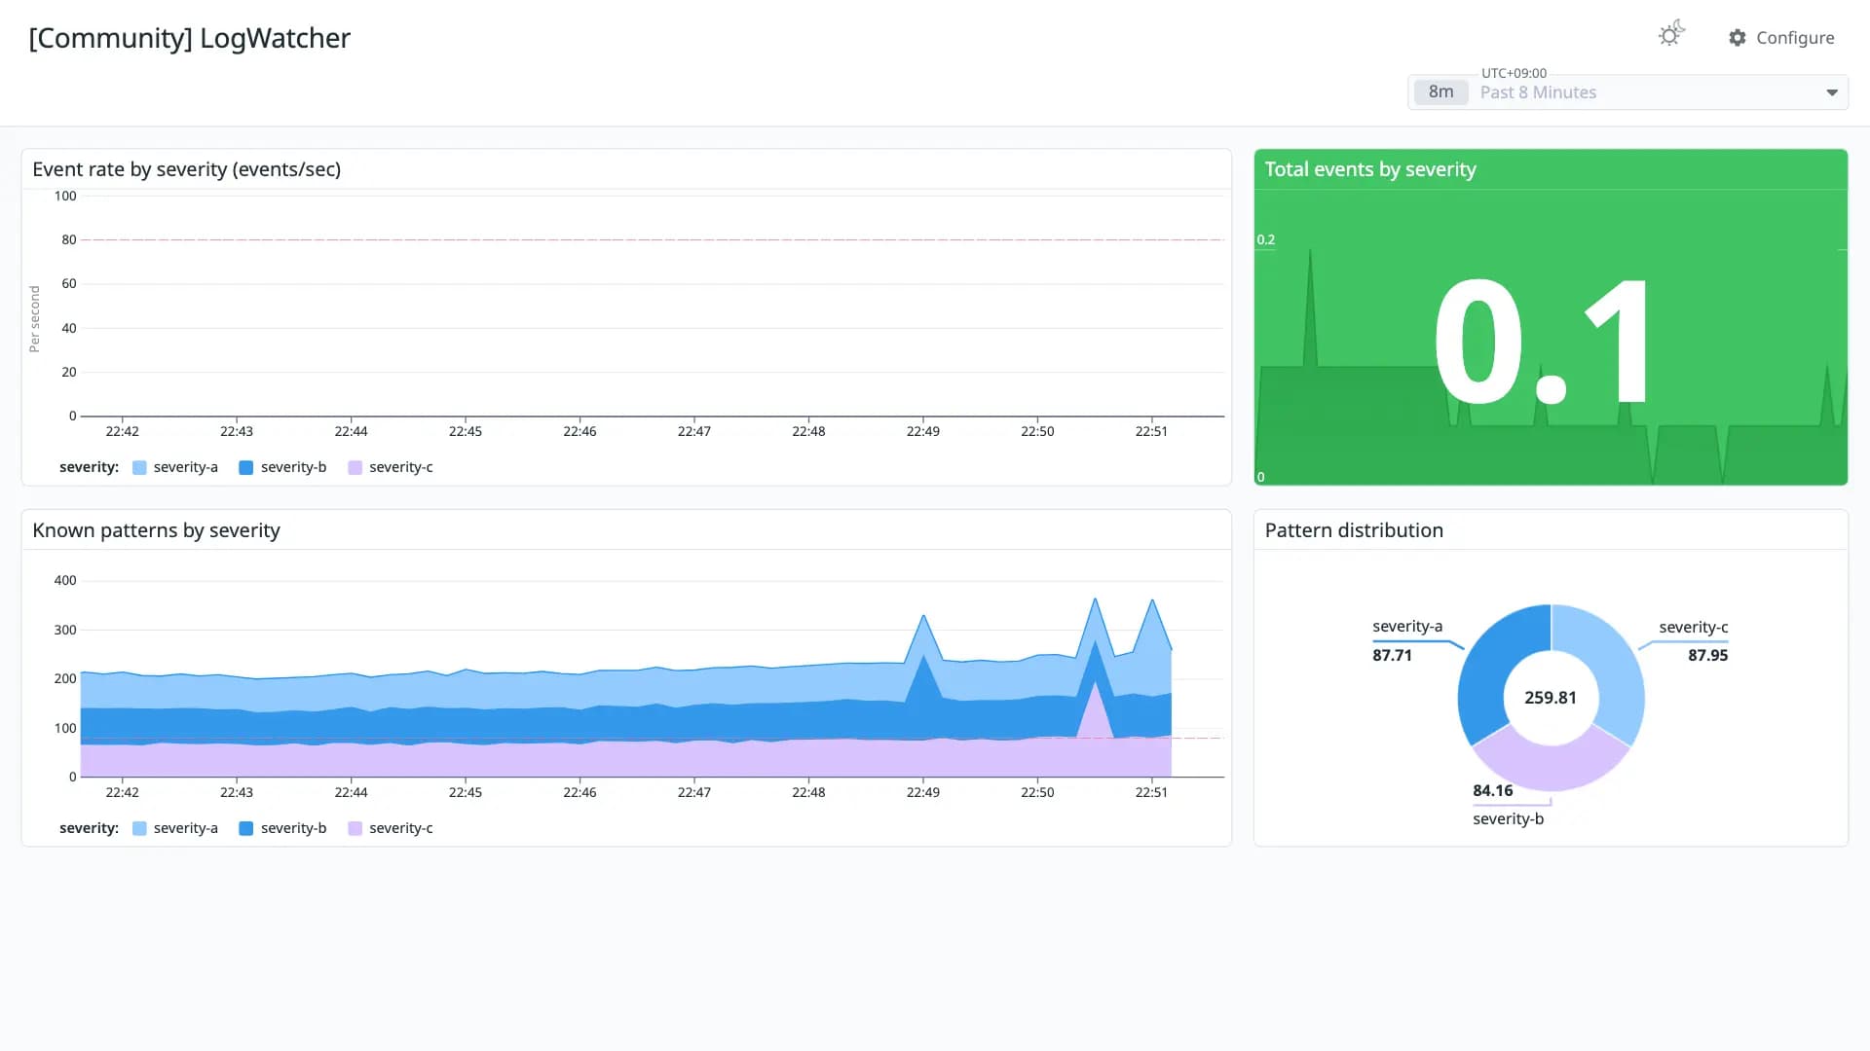The height and width of the screenshot is (1051, 1870).
Task: Click the [Community] LogWatcher dashboard title
Action: coord(190,38)
